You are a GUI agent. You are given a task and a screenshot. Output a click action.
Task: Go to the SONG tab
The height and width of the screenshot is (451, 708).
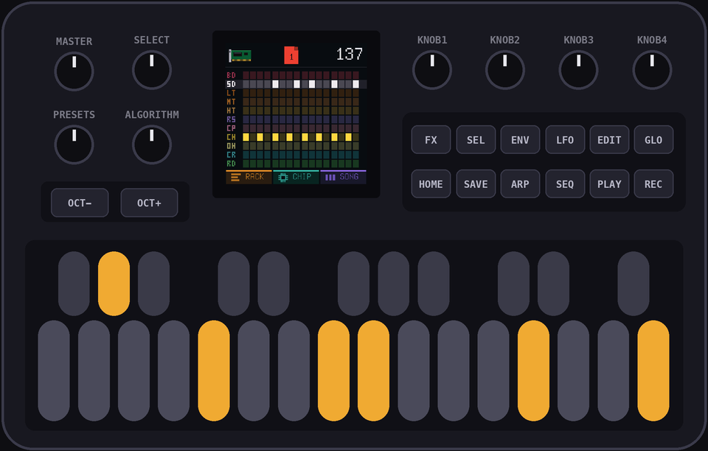pos(343,177)
